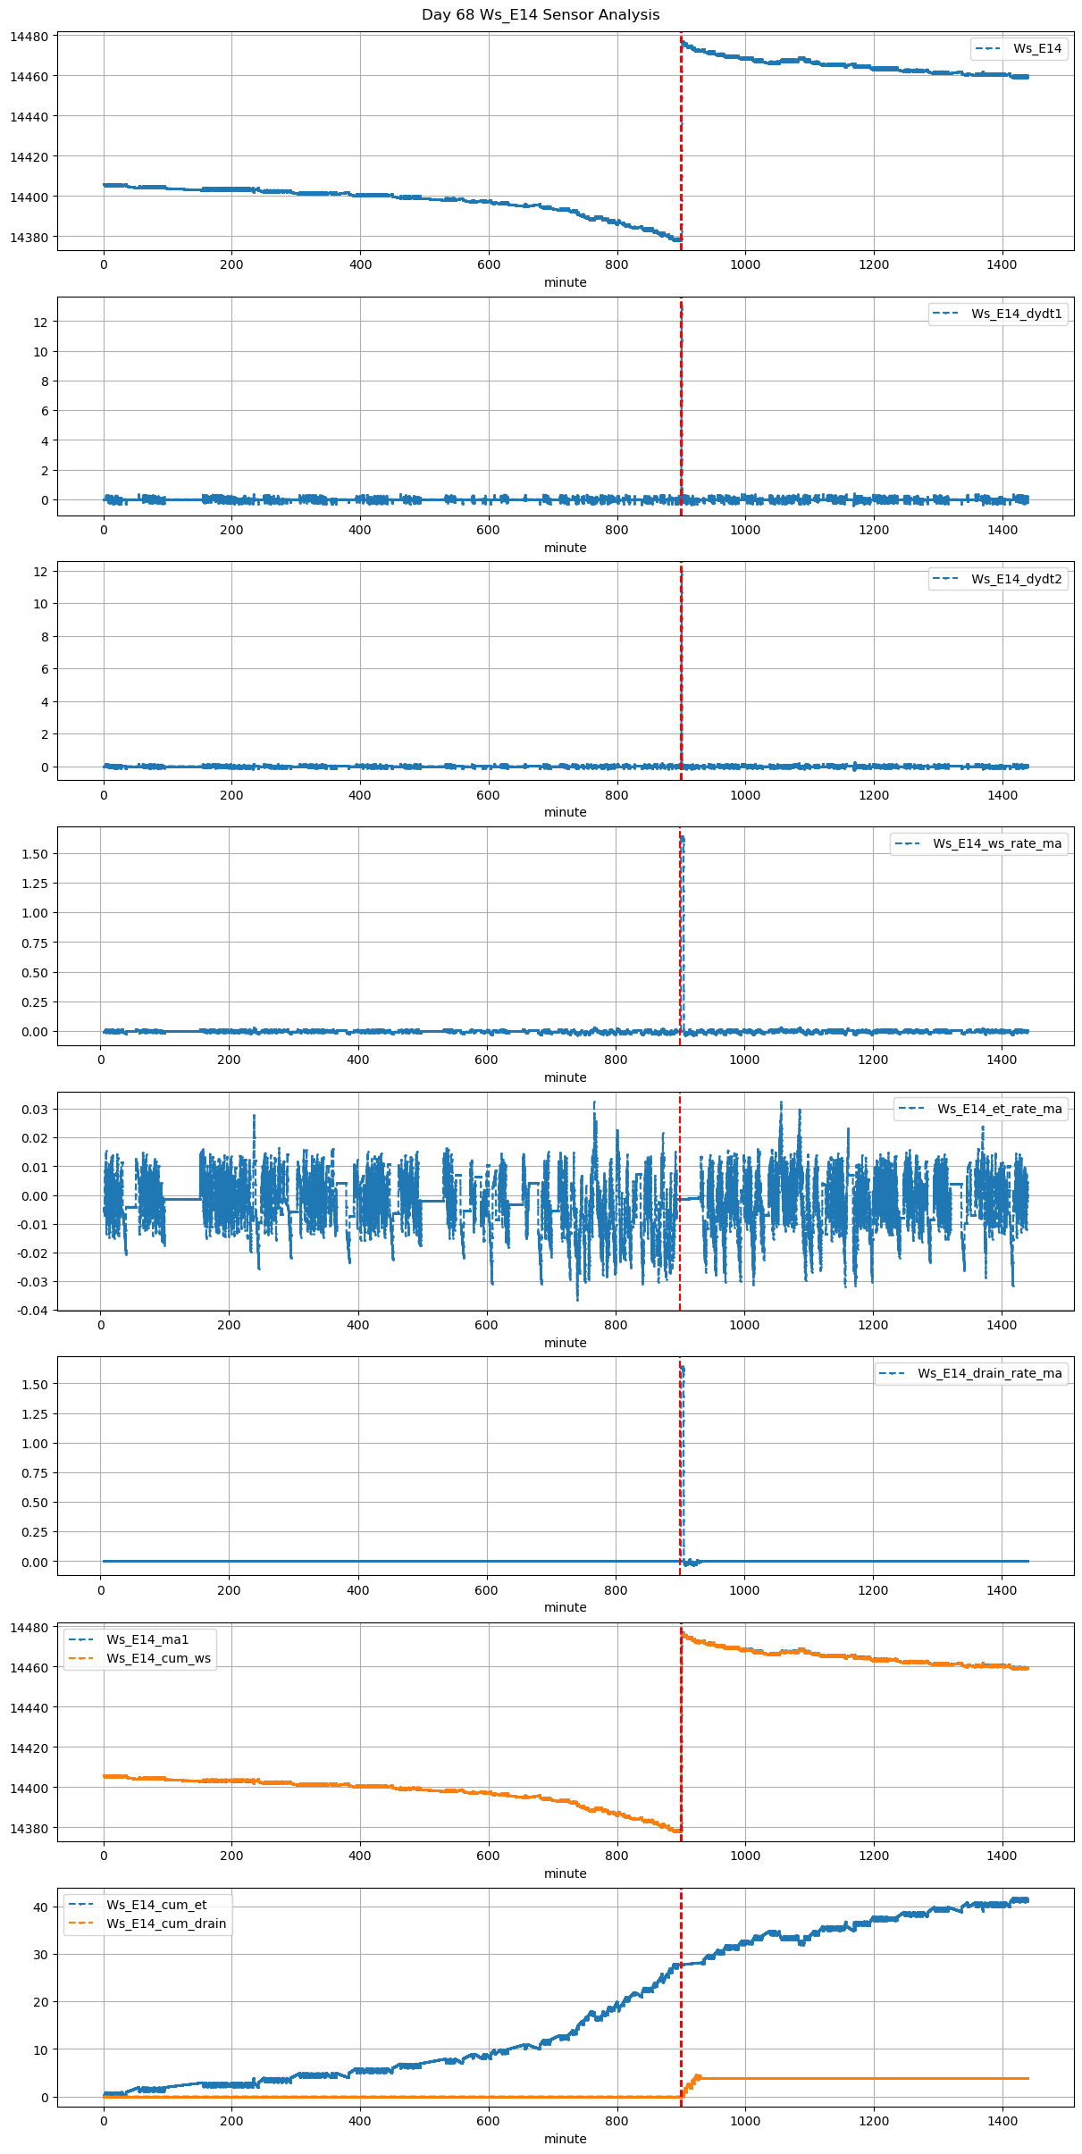The height and width of the screenshot is (2154, 1082).
Task: Click the spike peak in the dydt1 chart
Action: (x=682, y=308)
